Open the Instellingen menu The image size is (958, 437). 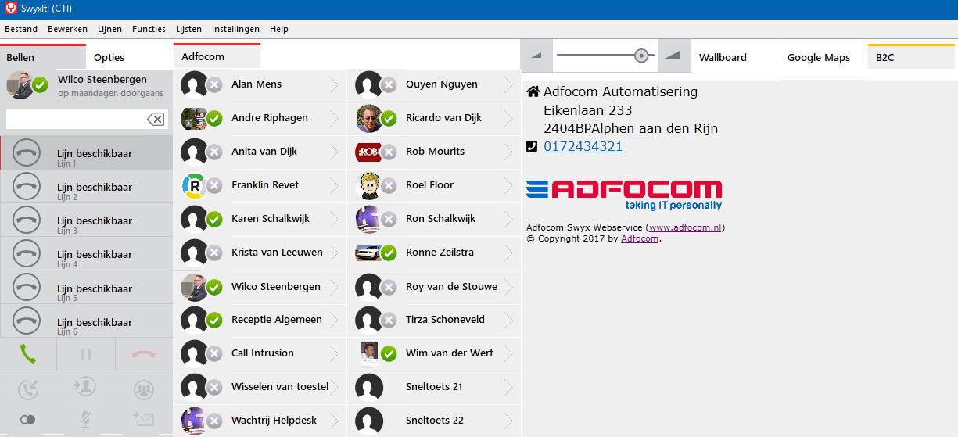(x=235, y=29)
